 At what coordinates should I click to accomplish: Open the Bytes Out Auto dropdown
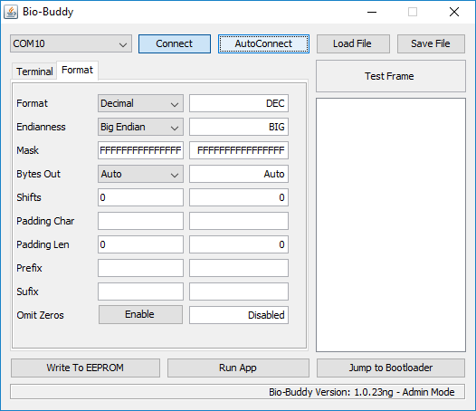click(x=140, y=174)
